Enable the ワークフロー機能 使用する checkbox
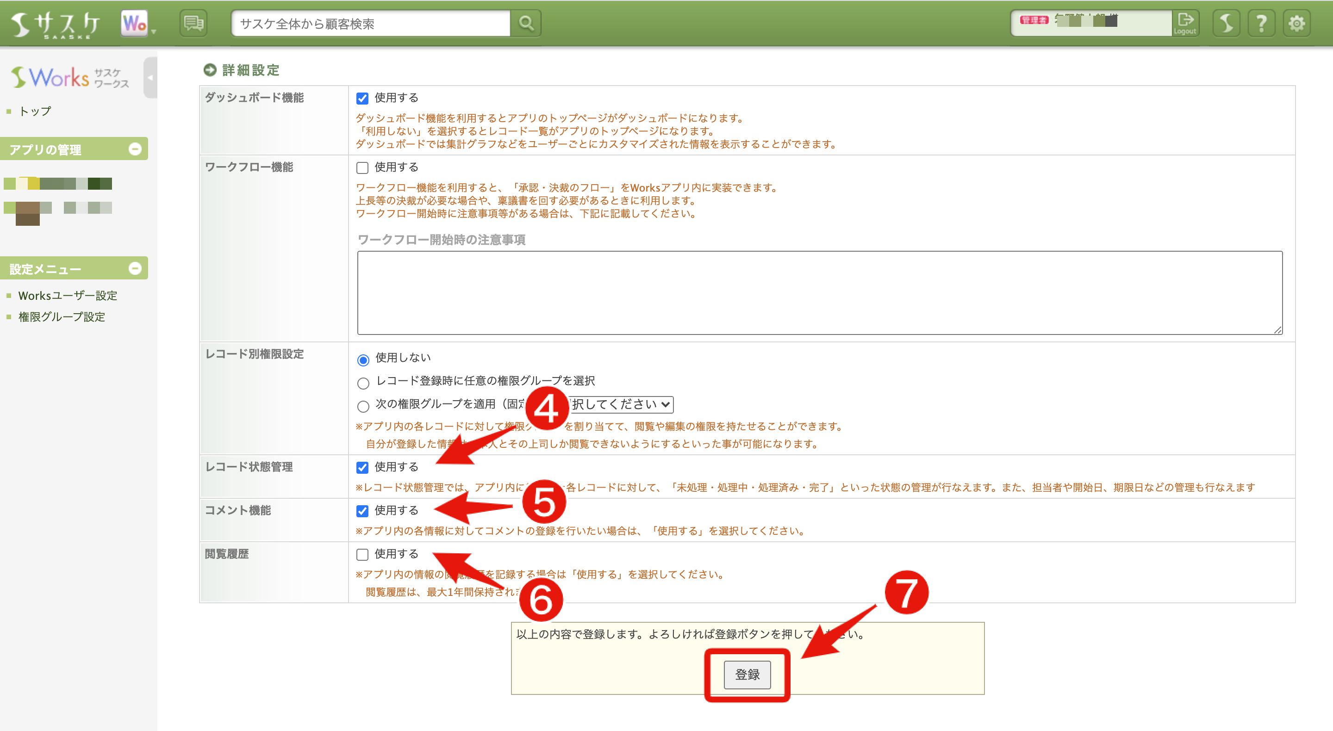Viewport: 1333px width, 731px height. click(x=362, y=167)
